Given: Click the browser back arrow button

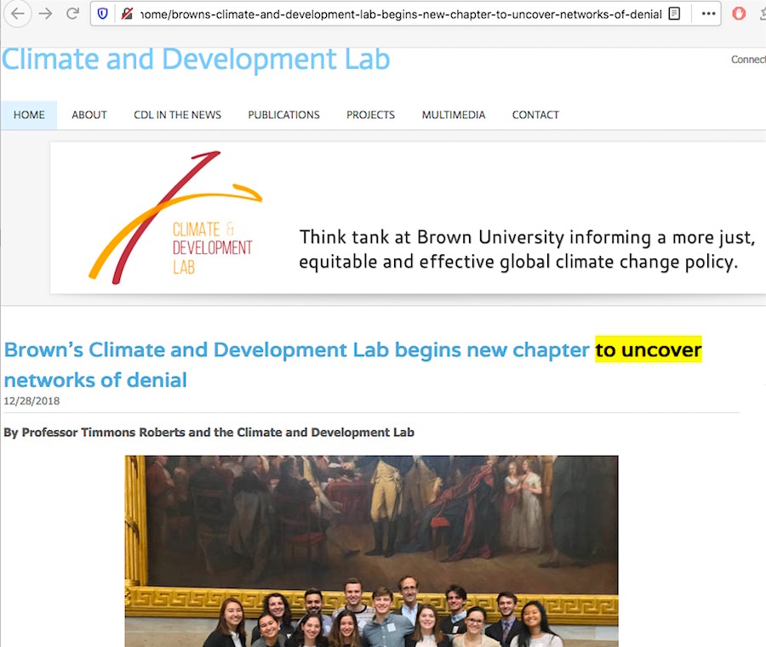Looking at the screenshot, I should pyautogui.click(x=18, y=14).
